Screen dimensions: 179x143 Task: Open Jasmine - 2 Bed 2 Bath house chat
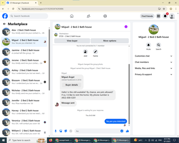click(x=24, y=52)
